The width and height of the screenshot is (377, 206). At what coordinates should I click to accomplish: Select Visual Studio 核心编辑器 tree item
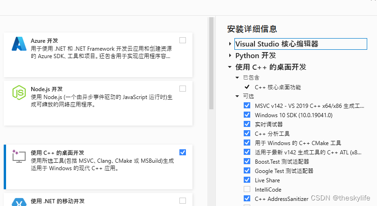click(x=301, y=44)
